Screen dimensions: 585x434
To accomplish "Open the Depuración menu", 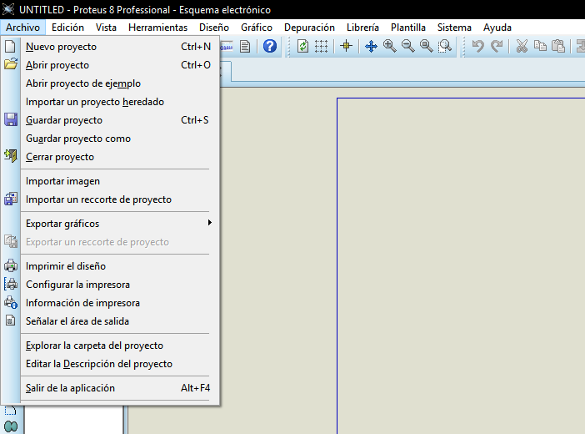I will click(309, 28).
